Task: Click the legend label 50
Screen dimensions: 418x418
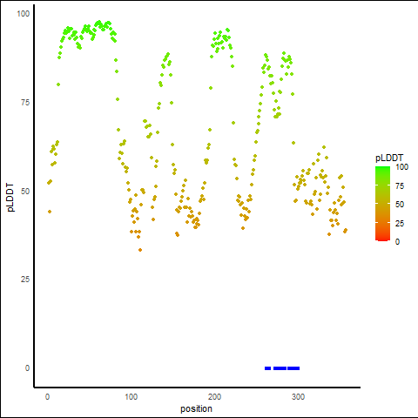Action: (400, 205)
